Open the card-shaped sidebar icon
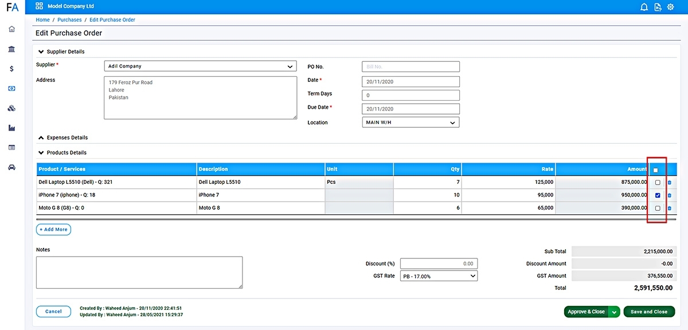The height and width of the screenshot is (330, 688). point(12,148)
